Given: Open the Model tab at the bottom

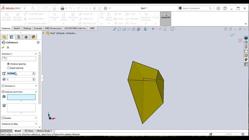Looking at the screenshot, I should click(18, 131).
